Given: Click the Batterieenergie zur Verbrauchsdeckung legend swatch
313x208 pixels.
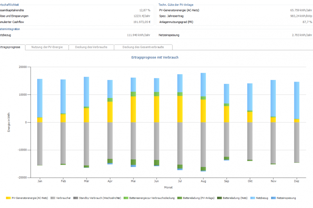Looking at the screenshot, I should pos(127,198).
